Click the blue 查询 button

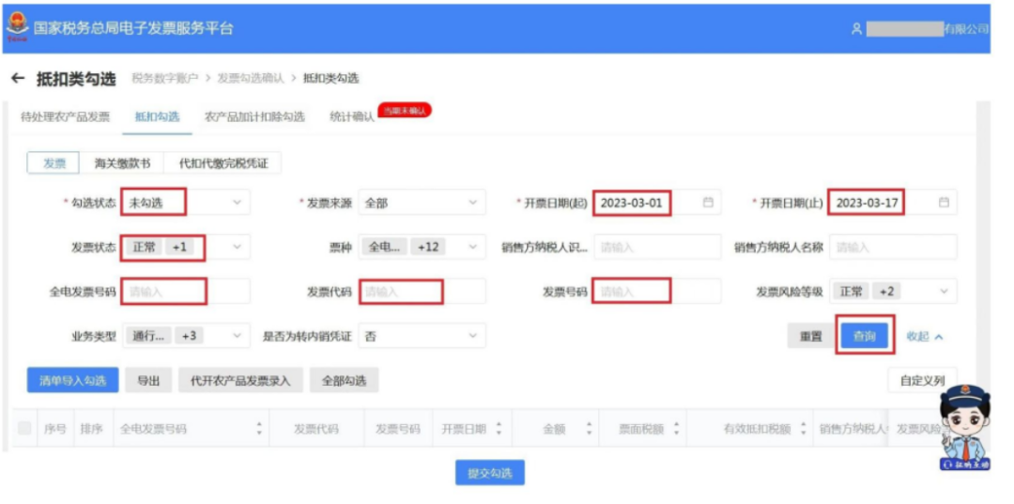coord(864,336)
